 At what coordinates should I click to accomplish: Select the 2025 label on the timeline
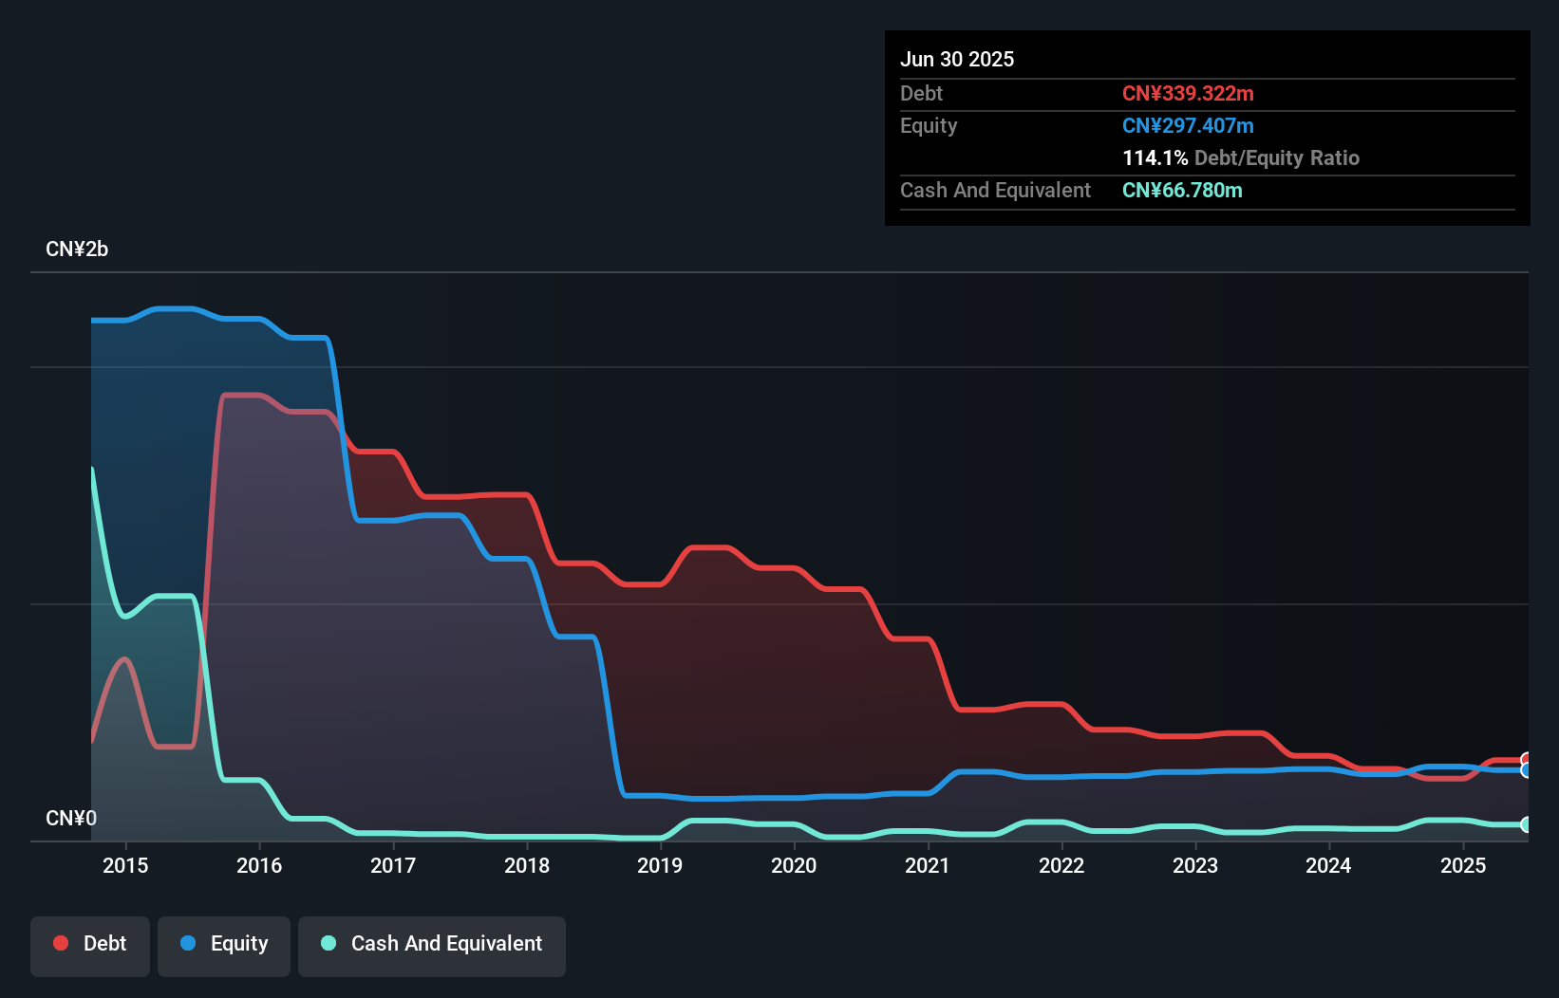click(x=1463, y=865)
